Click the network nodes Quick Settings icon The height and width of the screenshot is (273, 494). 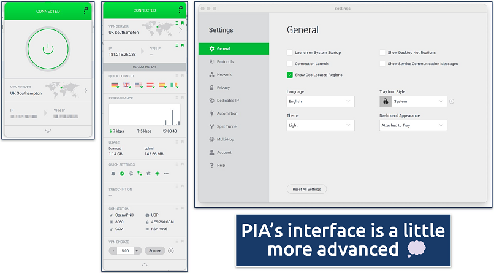(x=140, y=174)
